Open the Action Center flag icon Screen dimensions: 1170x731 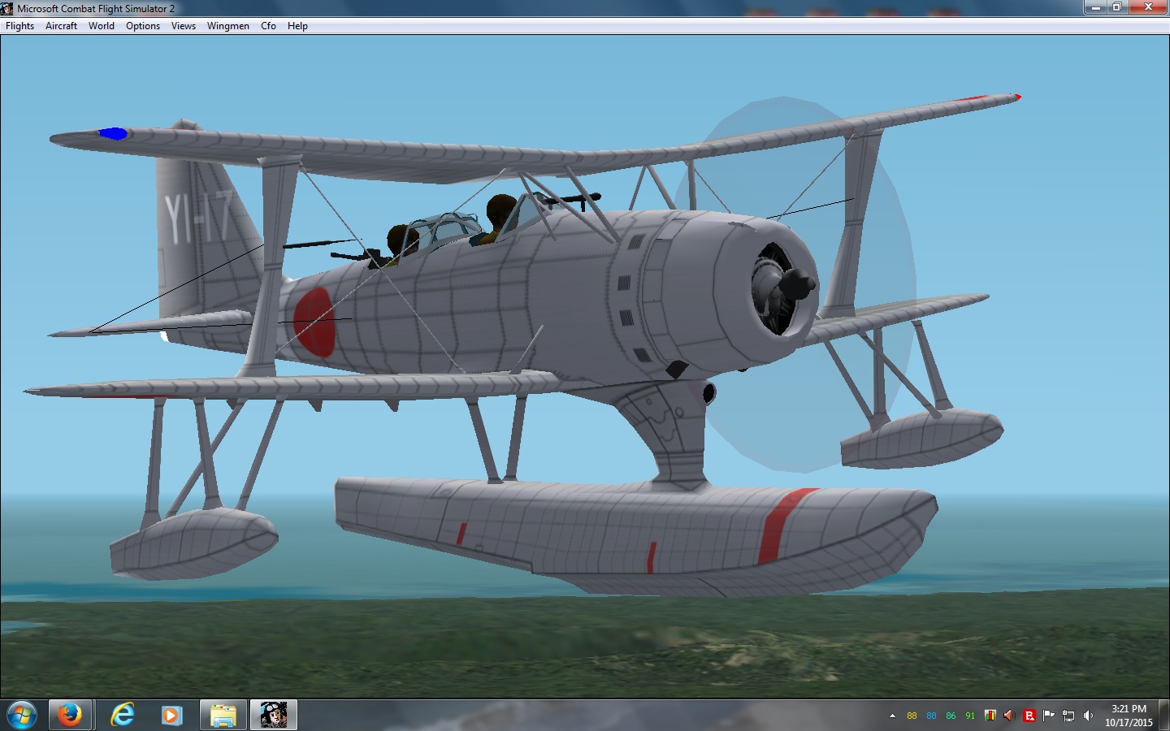1048,716
